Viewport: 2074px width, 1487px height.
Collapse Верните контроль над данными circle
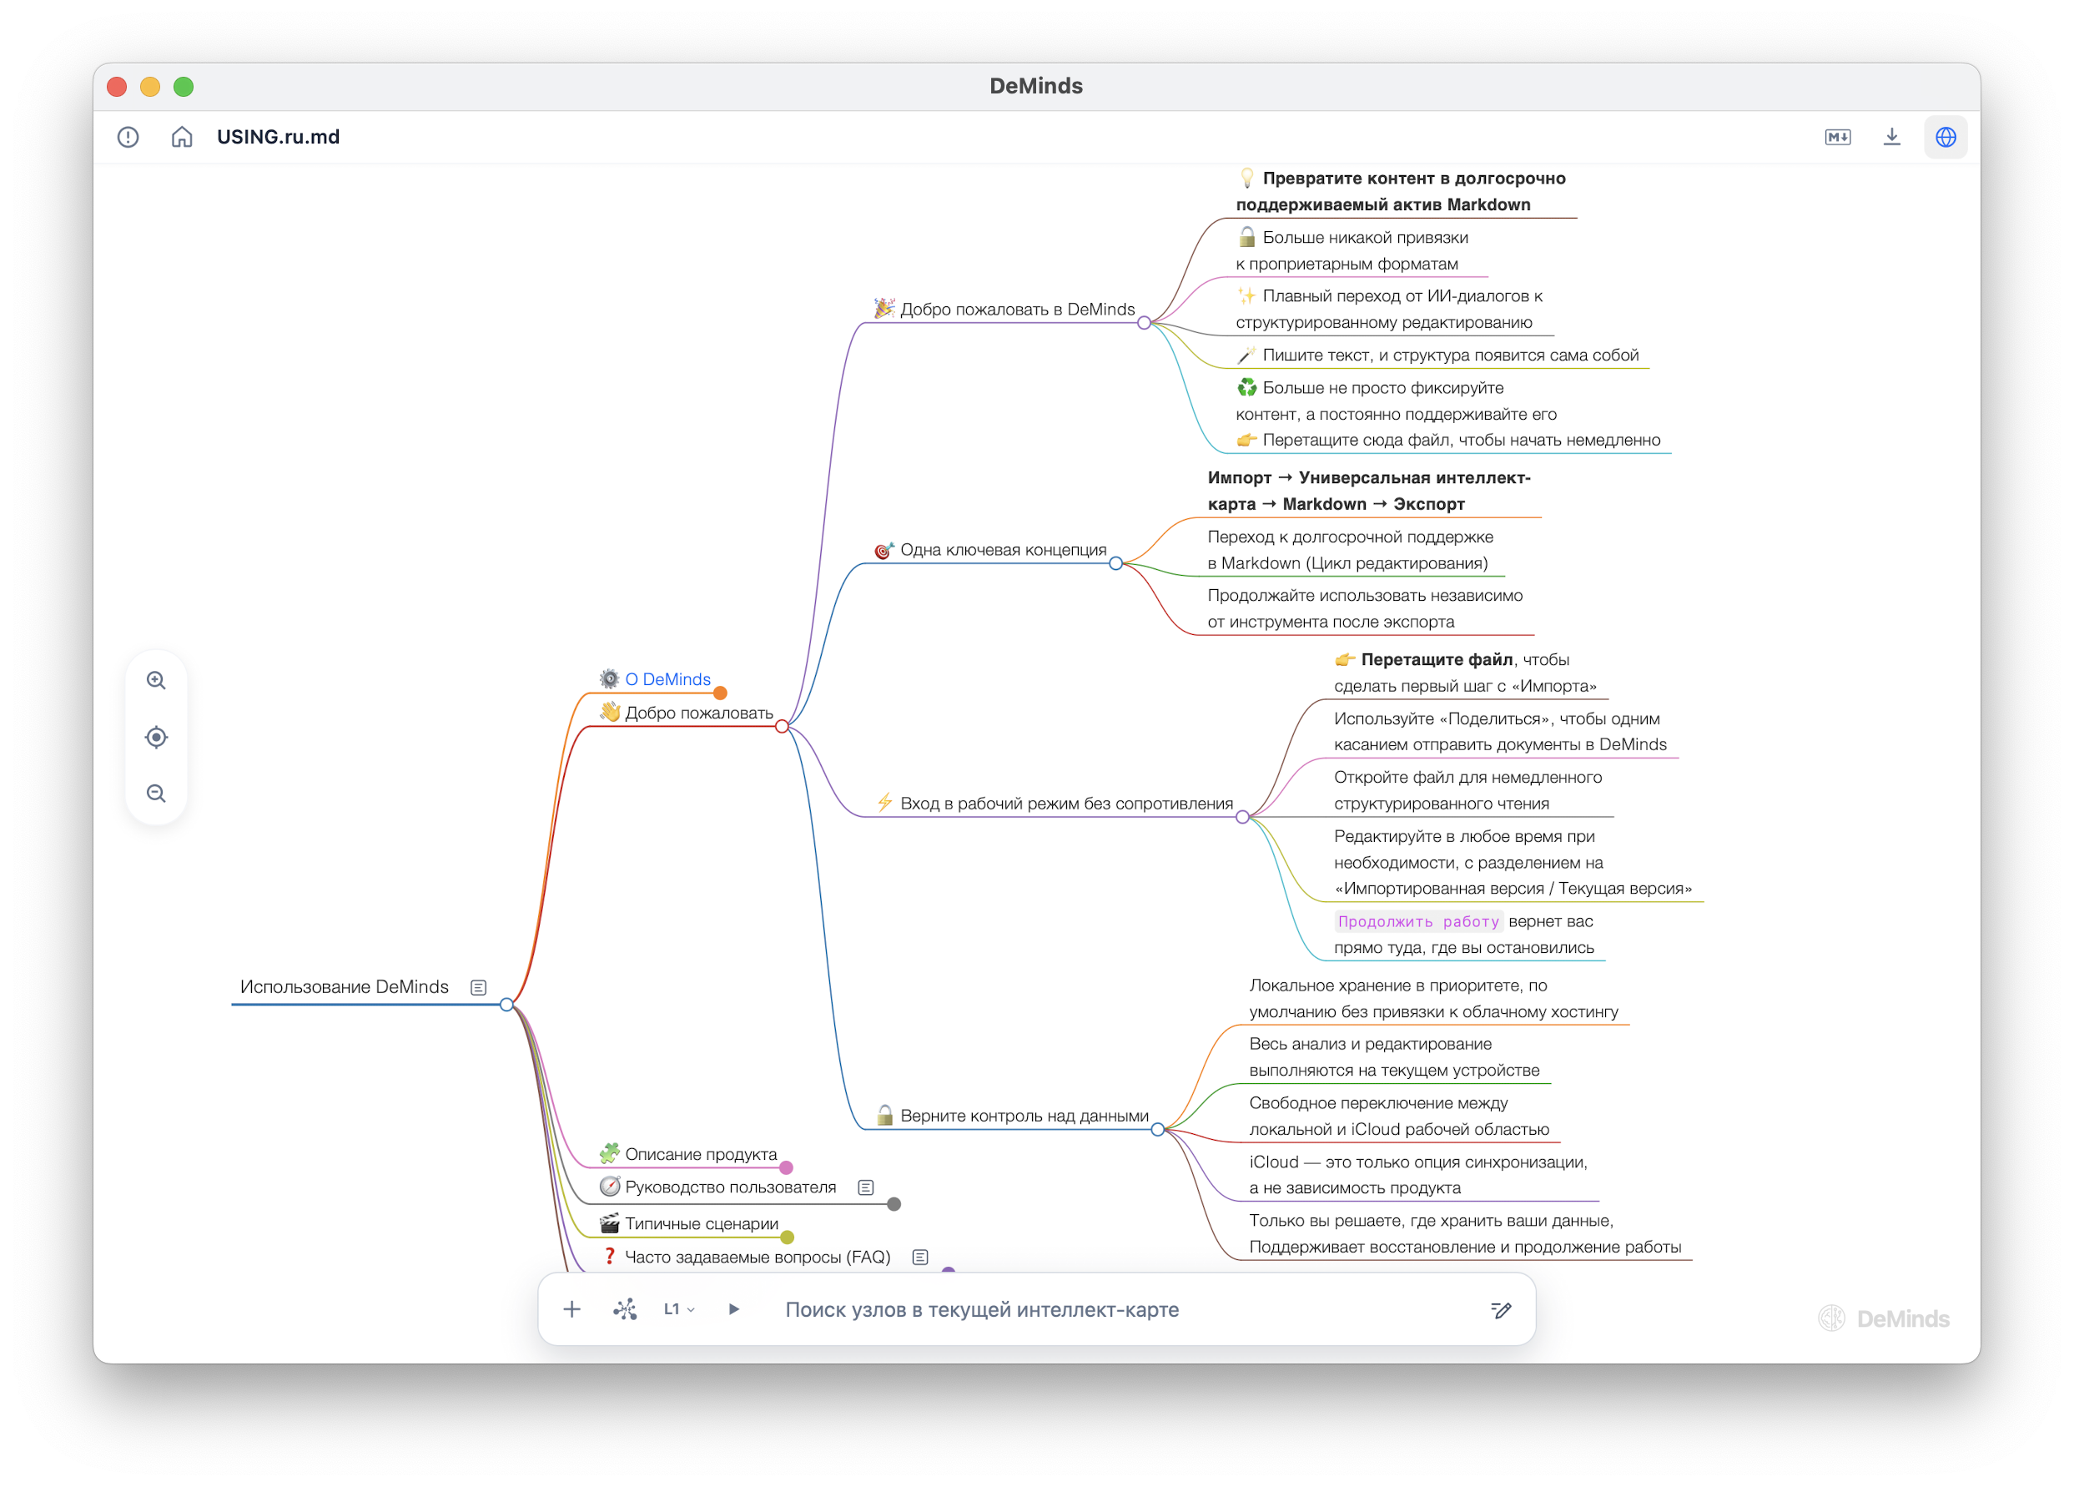[x=1158, y=1131]
